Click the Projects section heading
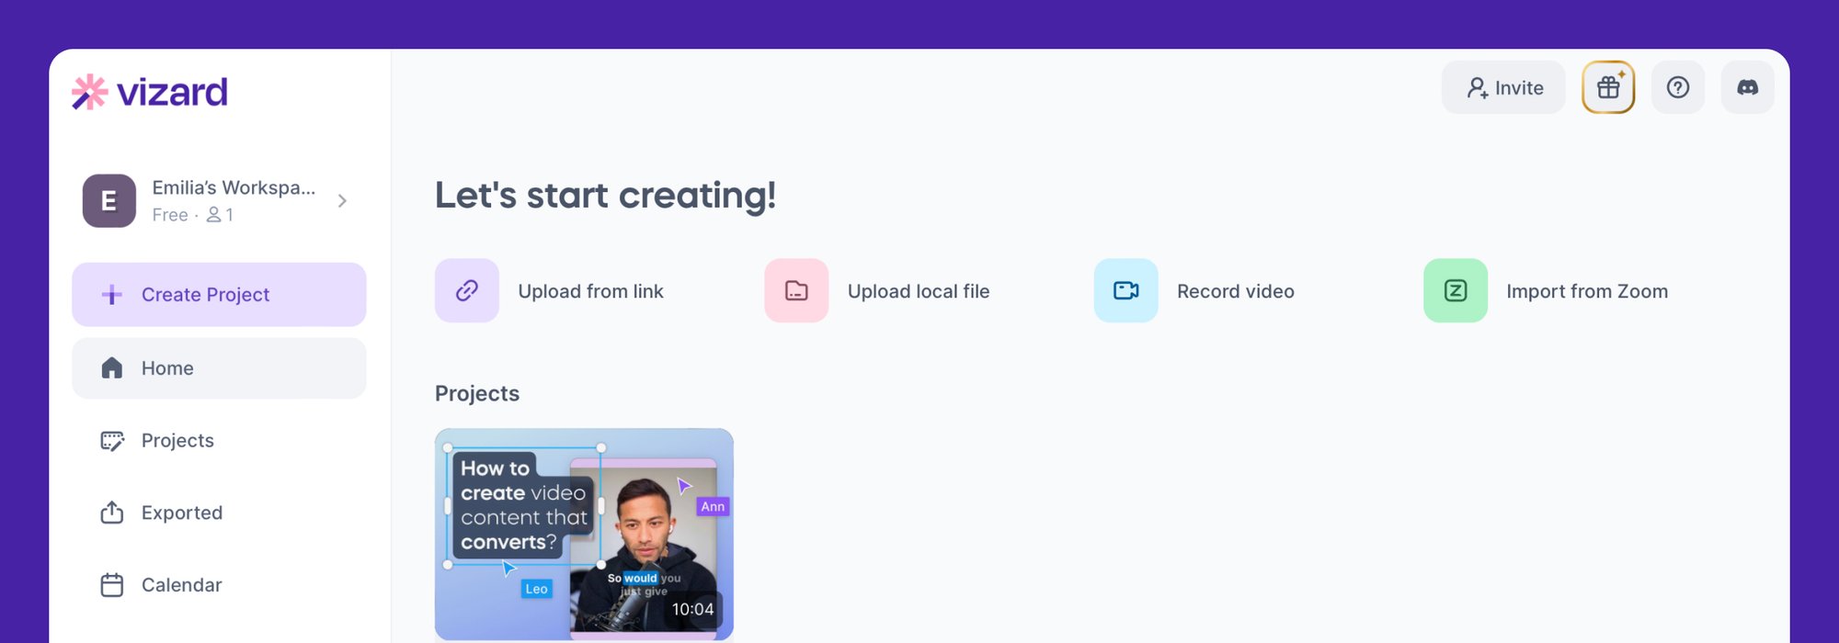Viewport: 1839px width, 643px height. tap(477, 393)
